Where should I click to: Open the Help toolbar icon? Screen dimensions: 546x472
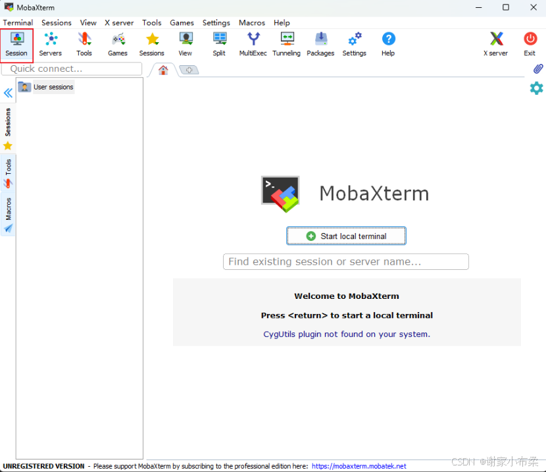coord(388,45)
